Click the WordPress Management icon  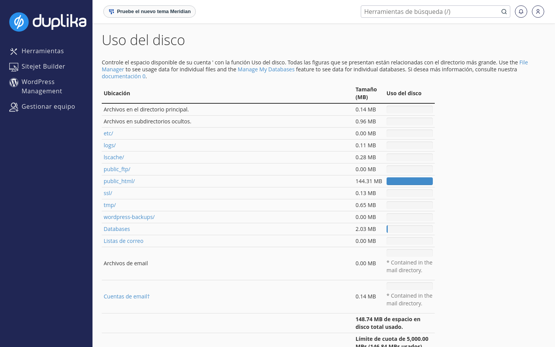pyautogui.click(x=14, y=83)
